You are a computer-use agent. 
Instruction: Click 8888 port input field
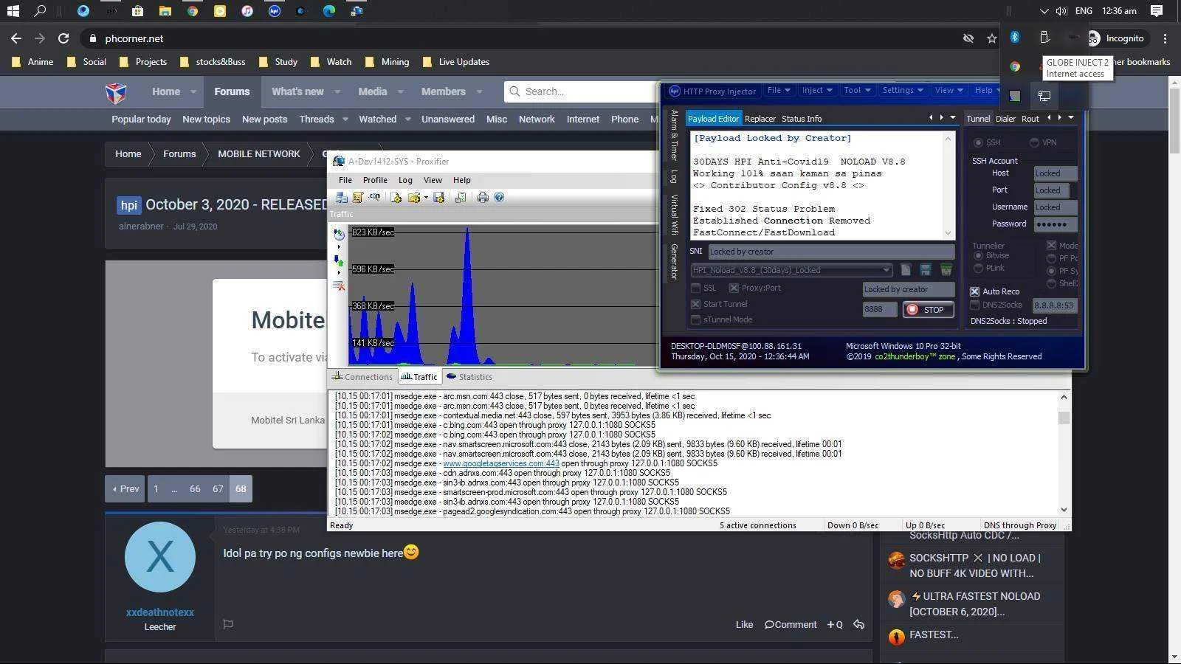pos(880,310)
